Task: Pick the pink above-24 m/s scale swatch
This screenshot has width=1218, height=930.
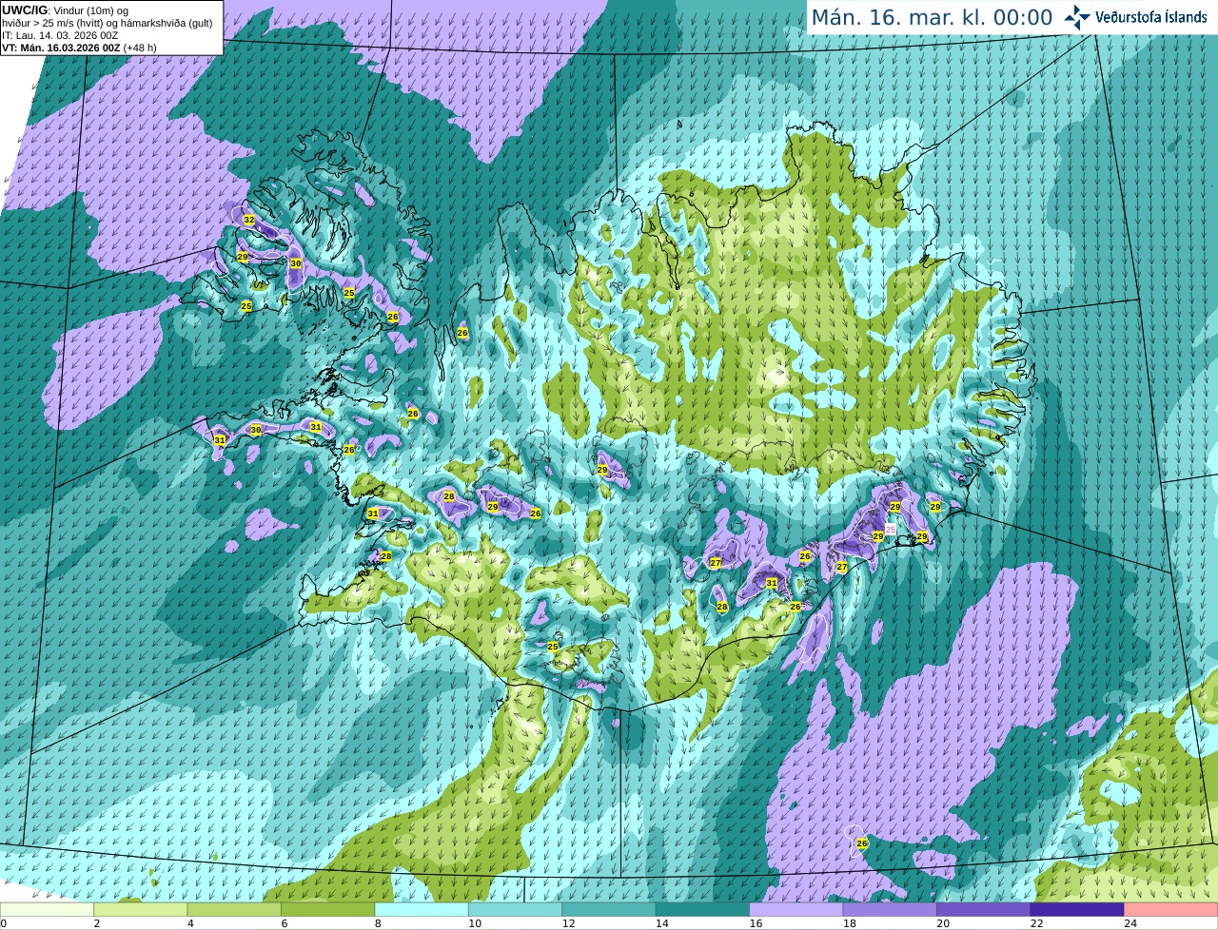Action: 1171,909
